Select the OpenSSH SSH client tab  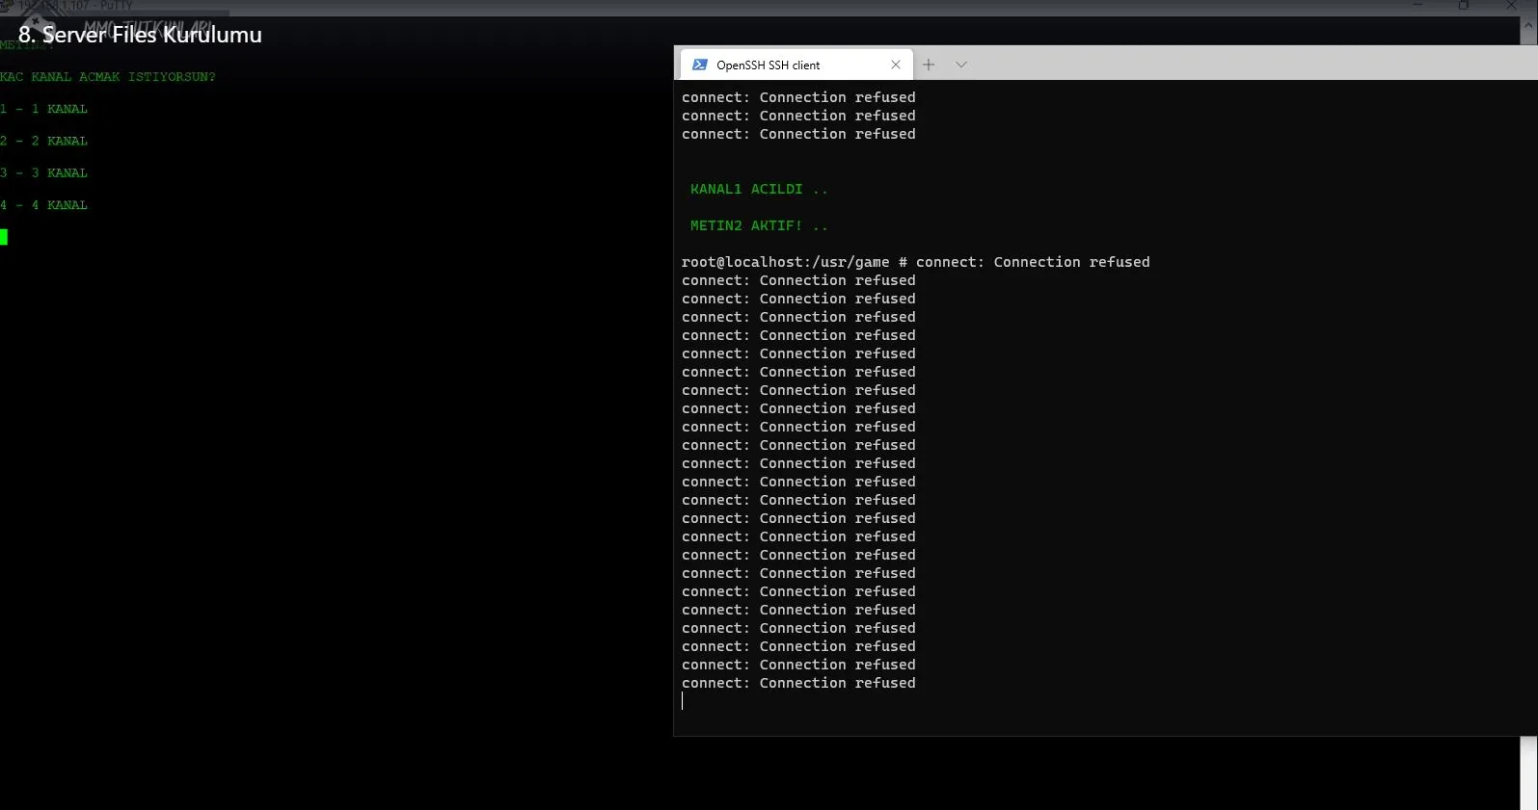point(796,65)
